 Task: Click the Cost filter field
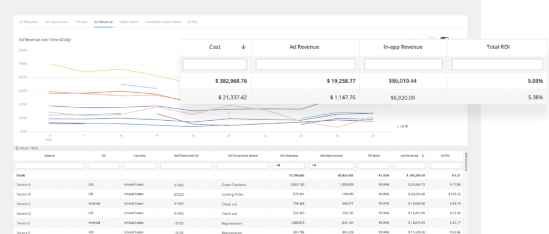[x=214, y=64]
